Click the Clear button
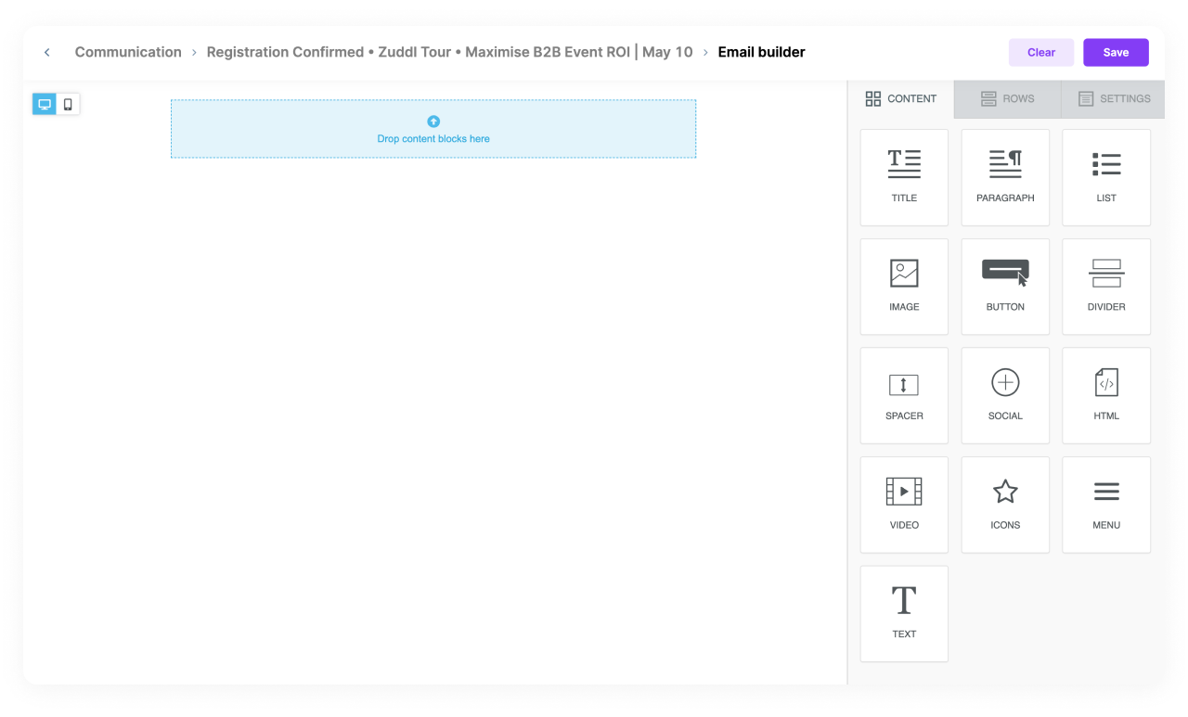The image size is (1188, 717). [x=1041, y=53]
